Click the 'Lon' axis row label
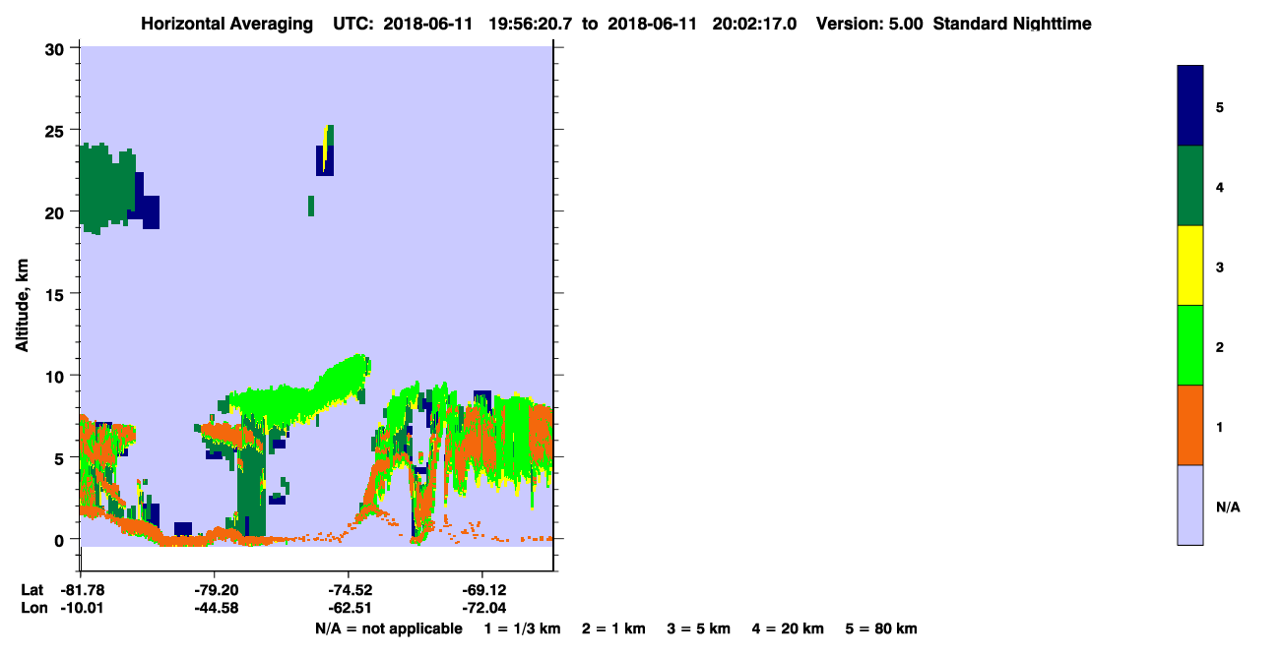This screenshot has width=1280, height=656. click(x=32, y=608)
